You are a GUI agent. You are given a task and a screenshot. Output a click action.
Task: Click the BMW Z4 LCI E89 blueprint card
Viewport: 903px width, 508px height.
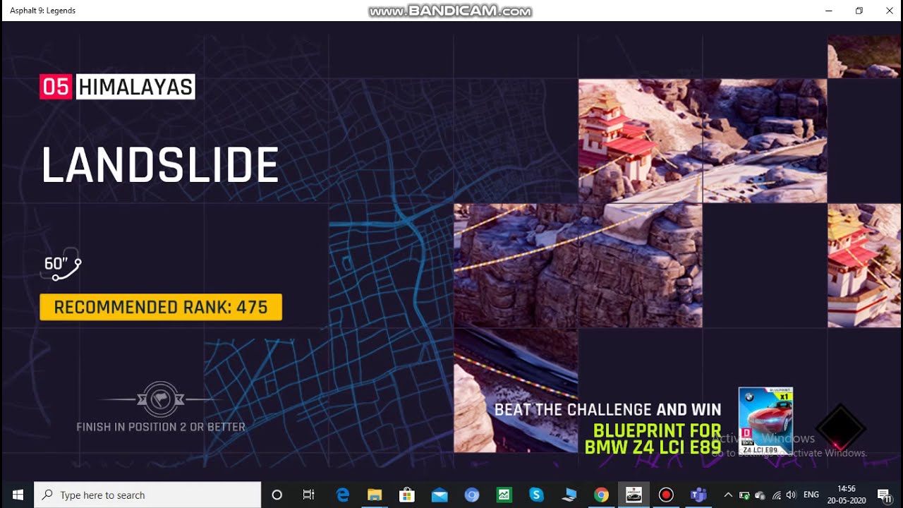coord(765,421)
